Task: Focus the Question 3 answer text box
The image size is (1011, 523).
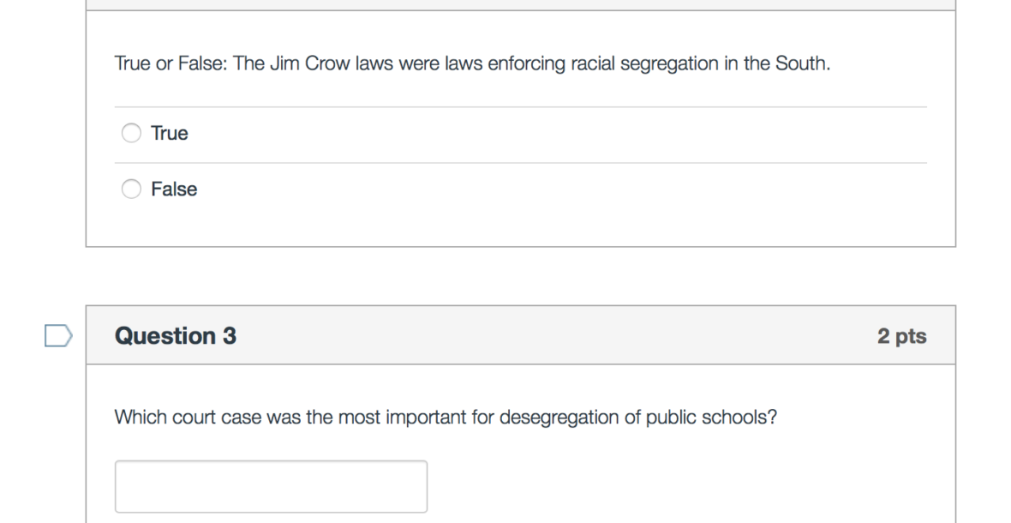Action: pyautogui.click(x=271, y=486)
